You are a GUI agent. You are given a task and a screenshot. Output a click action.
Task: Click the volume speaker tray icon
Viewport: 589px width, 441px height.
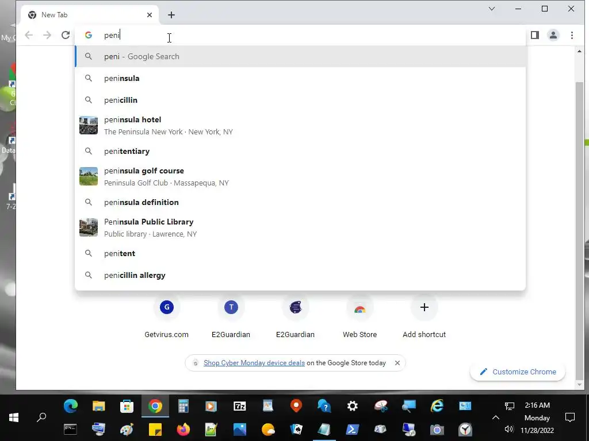509,429
